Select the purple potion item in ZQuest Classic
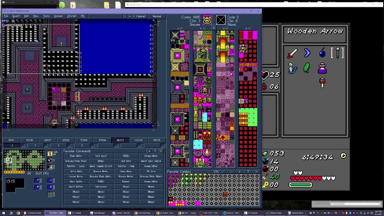Image resolution: width=384 pixels, height=216 pixels. click(x=322, y=68)
